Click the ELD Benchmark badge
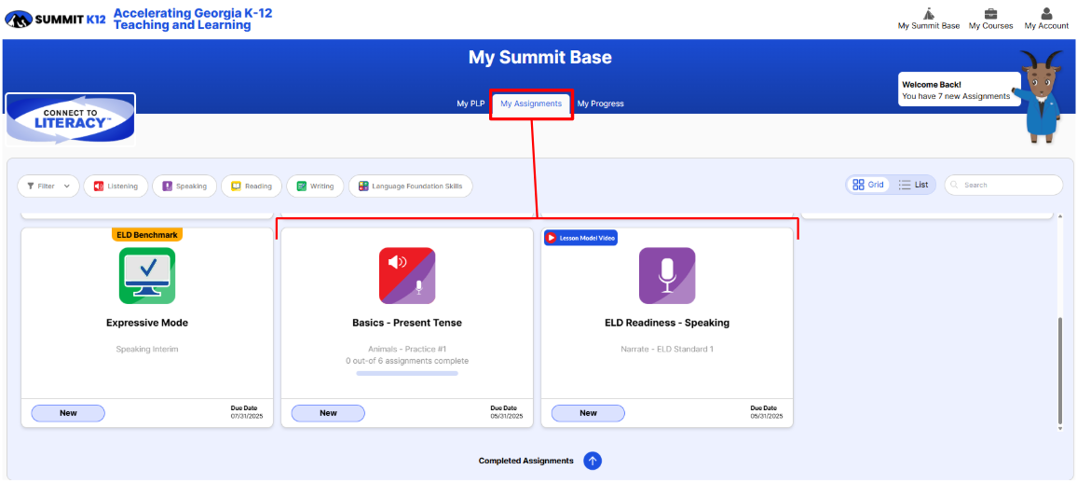 coord(147,234)
